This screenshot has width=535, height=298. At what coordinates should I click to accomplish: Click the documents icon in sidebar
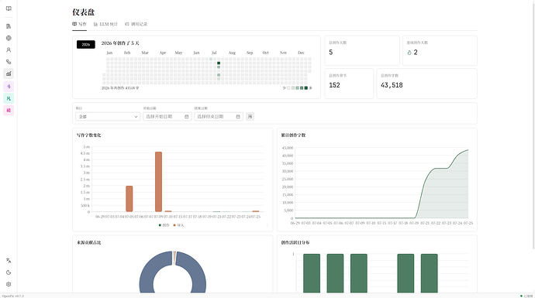pos(9,26)
